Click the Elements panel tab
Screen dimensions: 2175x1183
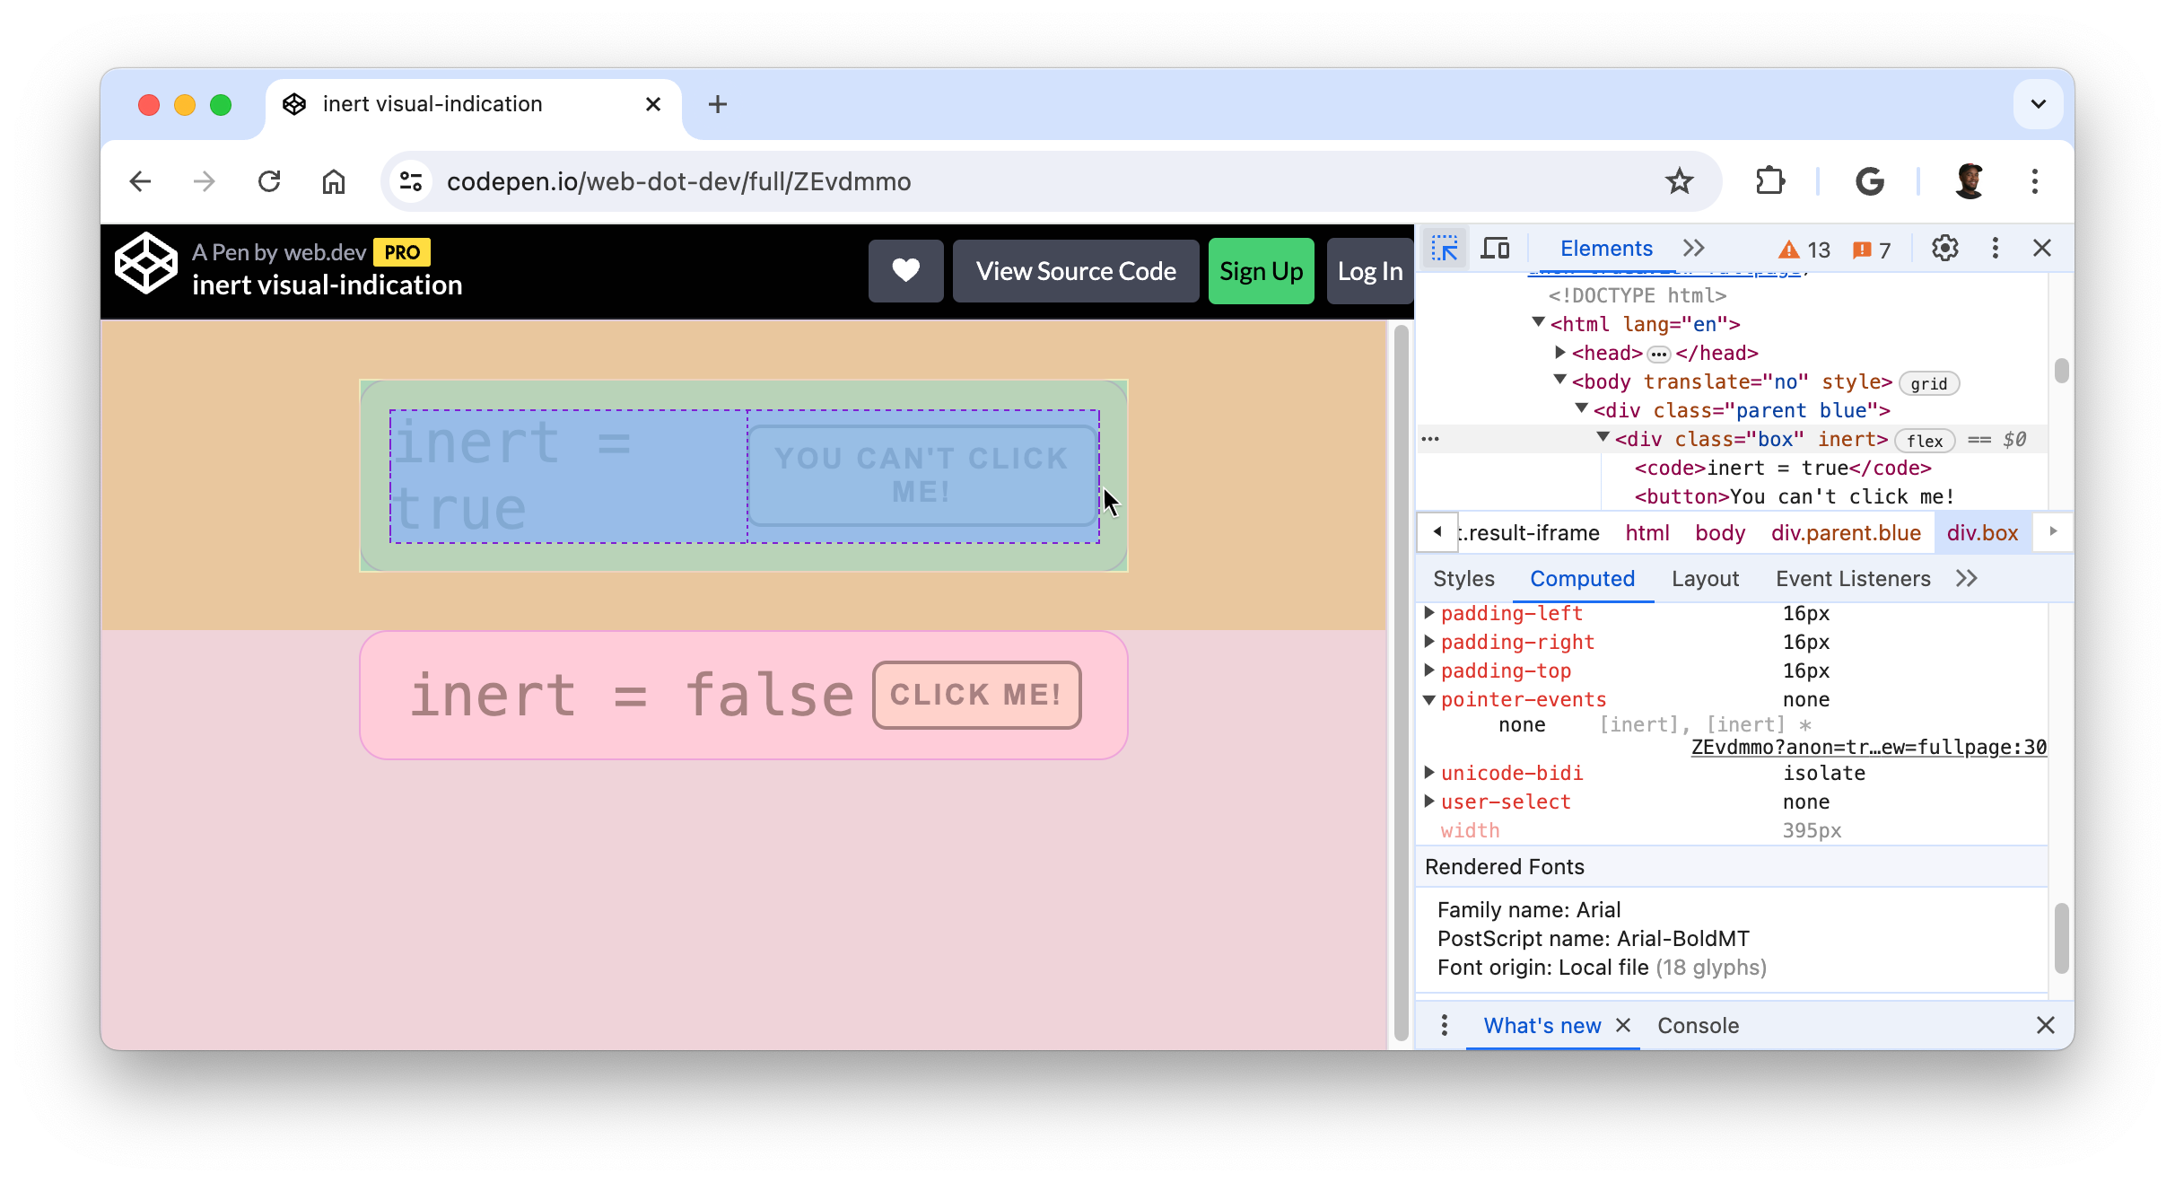click(x=1604, y=248)
